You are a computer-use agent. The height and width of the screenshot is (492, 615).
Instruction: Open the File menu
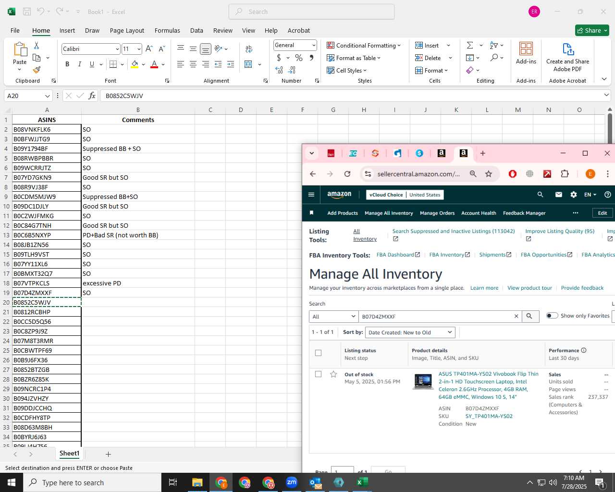pos(15,30)
